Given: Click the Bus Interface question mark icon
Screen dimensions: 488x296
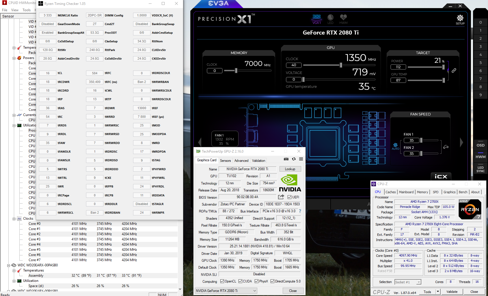Looking at the screenshot, I should 300,211.
